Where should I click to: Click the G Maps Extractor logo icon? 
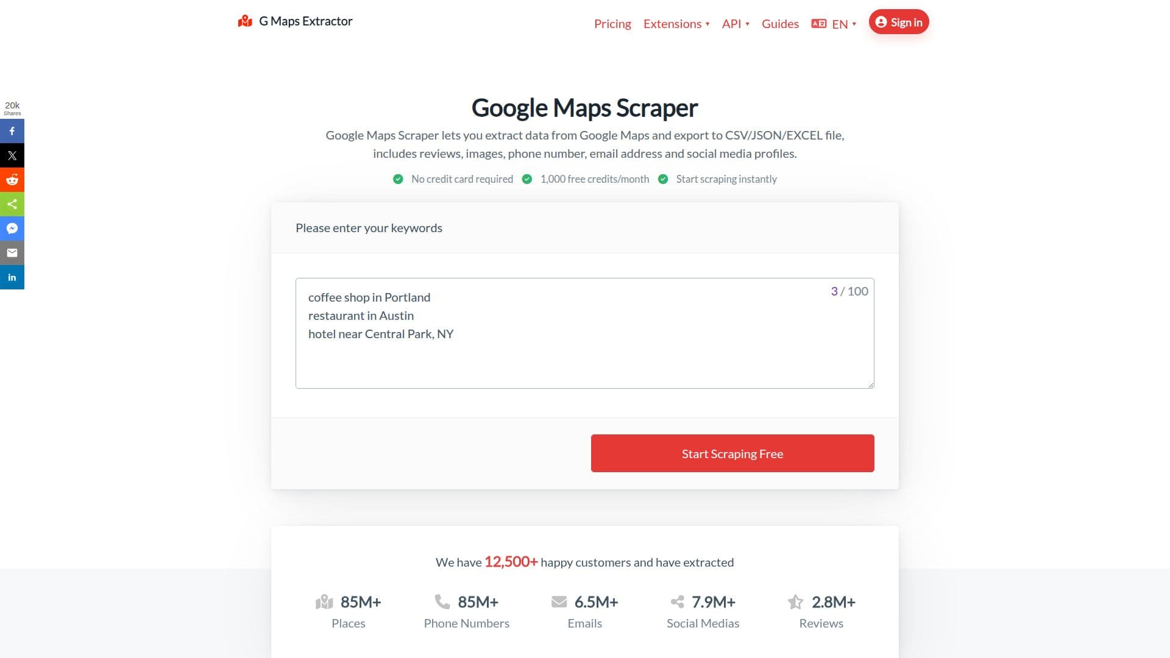click(x=245, y=21)
